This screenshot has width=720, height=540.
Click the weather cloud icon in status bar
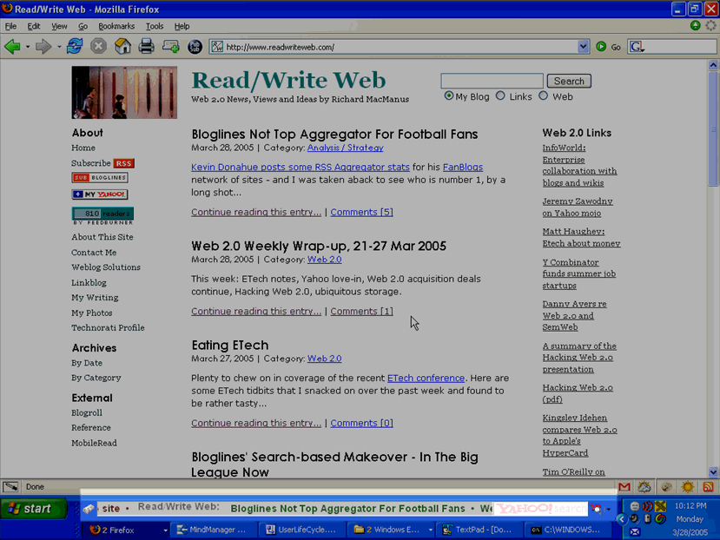(644, 487)
